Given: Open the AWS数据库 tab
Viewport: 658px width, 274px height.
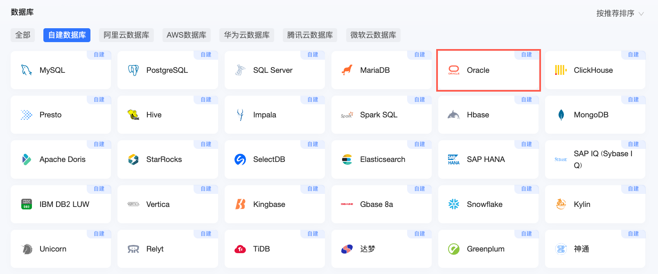Looking at the screenshot, I should coord(187,35).
